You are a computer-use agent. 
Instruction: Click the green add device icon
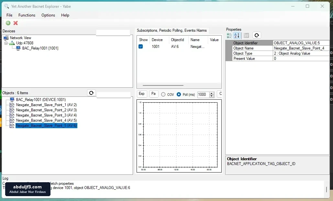click(x=8, y=23)
